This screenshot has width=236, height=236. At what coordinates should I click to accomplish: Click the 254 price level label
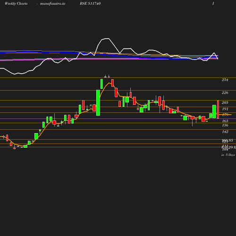click(x=225, y=80)
